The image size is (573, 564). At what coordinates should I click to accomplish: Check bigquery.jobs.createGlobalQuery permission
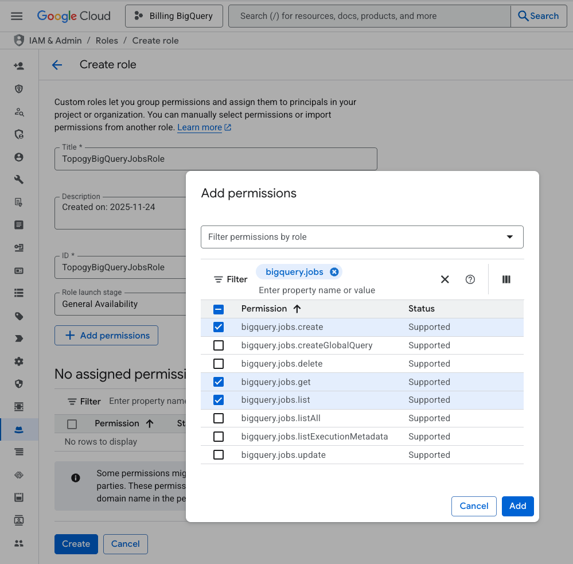point(219,345)
